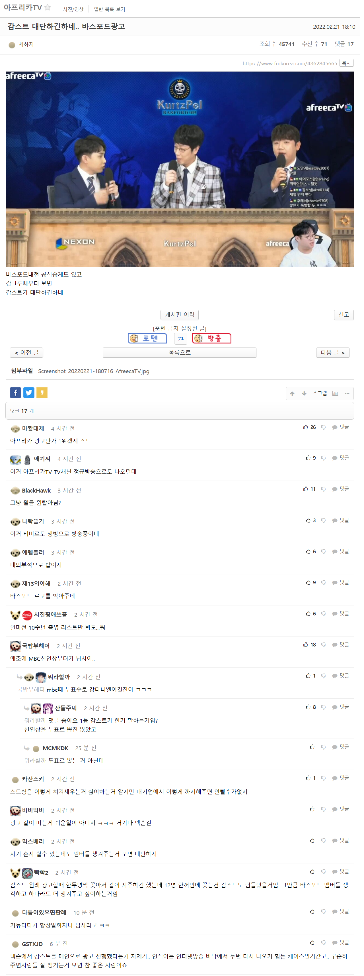Favorite the 아프리카TV board star
This screenshot has height=976, width=364.
48,7
